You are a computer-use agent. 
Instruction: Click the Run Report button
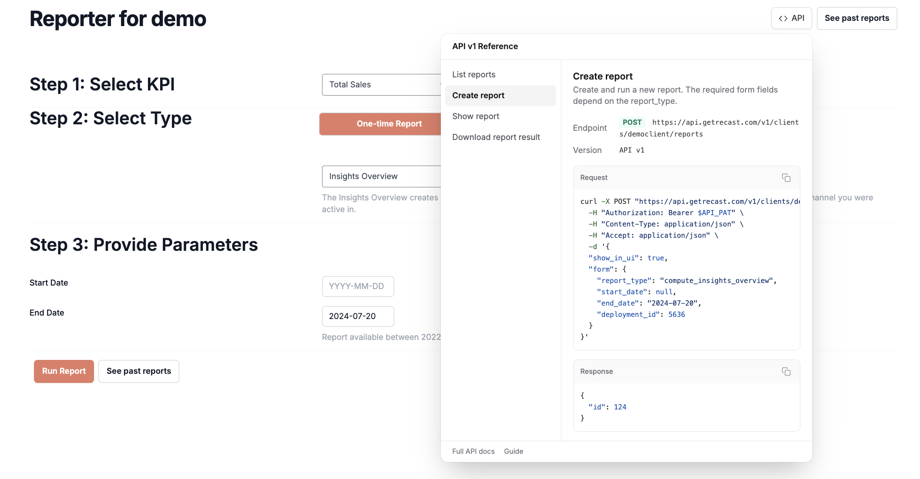tap(64, 371)
